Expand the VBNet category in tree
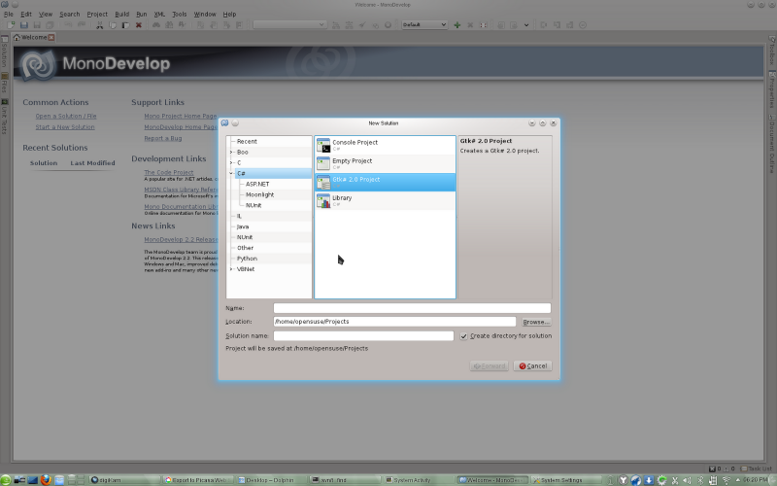Image resolution: width=777 pixels, height=486 pixels. (x=231, y=269)
